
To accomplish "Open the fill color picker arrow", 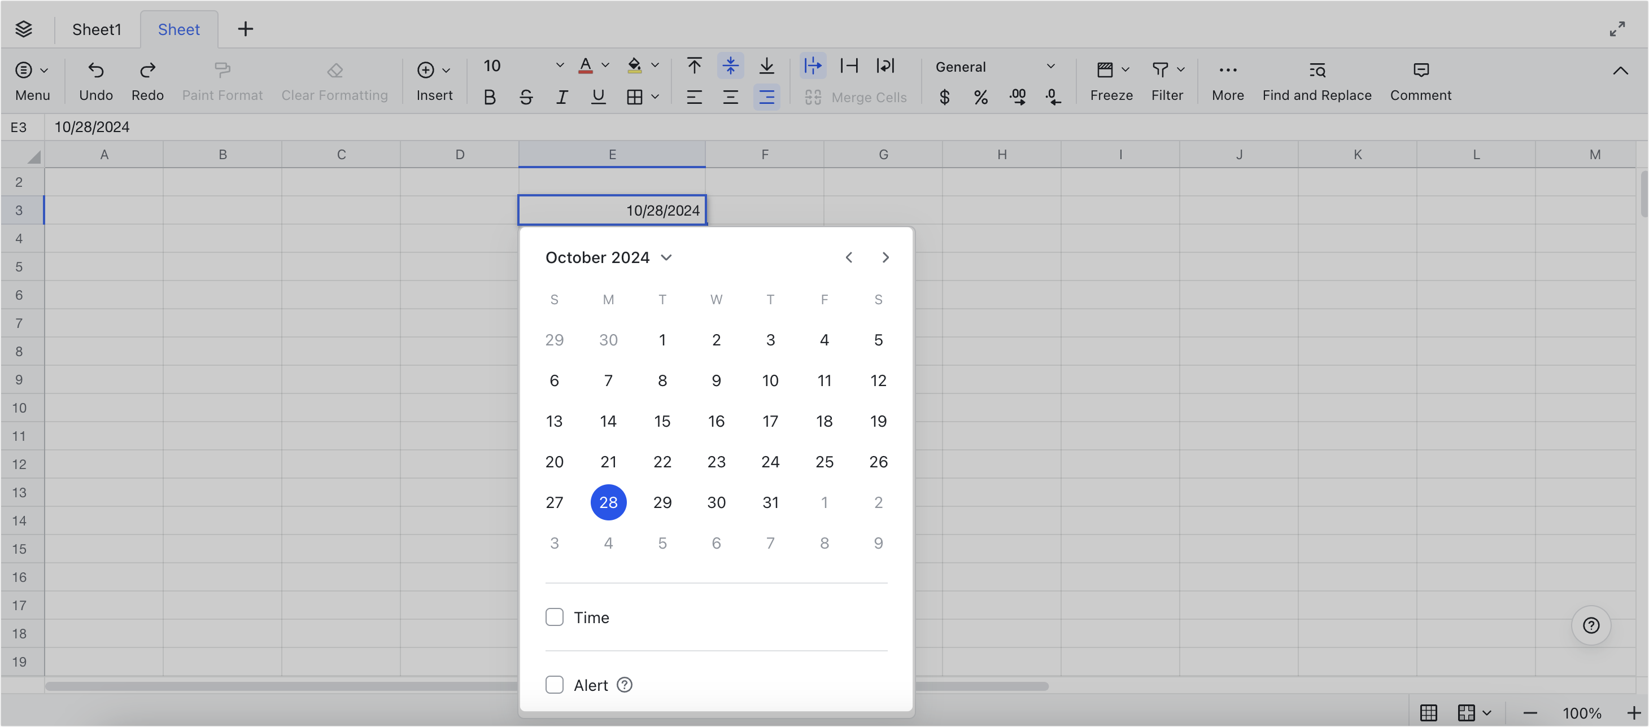I will [655, 65].
